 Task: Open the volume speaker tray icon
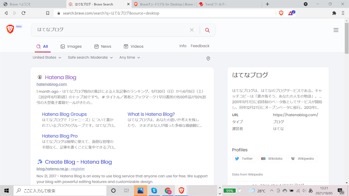click(x=304, y=191)
